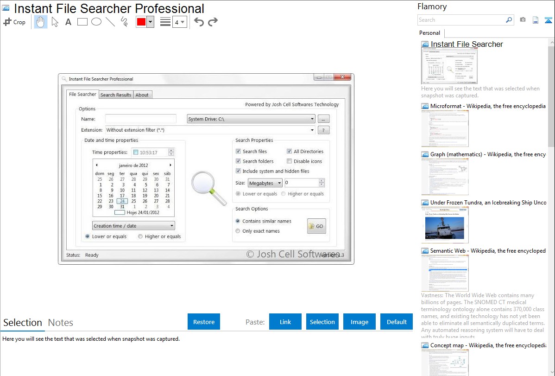Select day 17 in the calendar
This screenshot has height=376, width=555.
pyautogui.click(x=122, y=196)
